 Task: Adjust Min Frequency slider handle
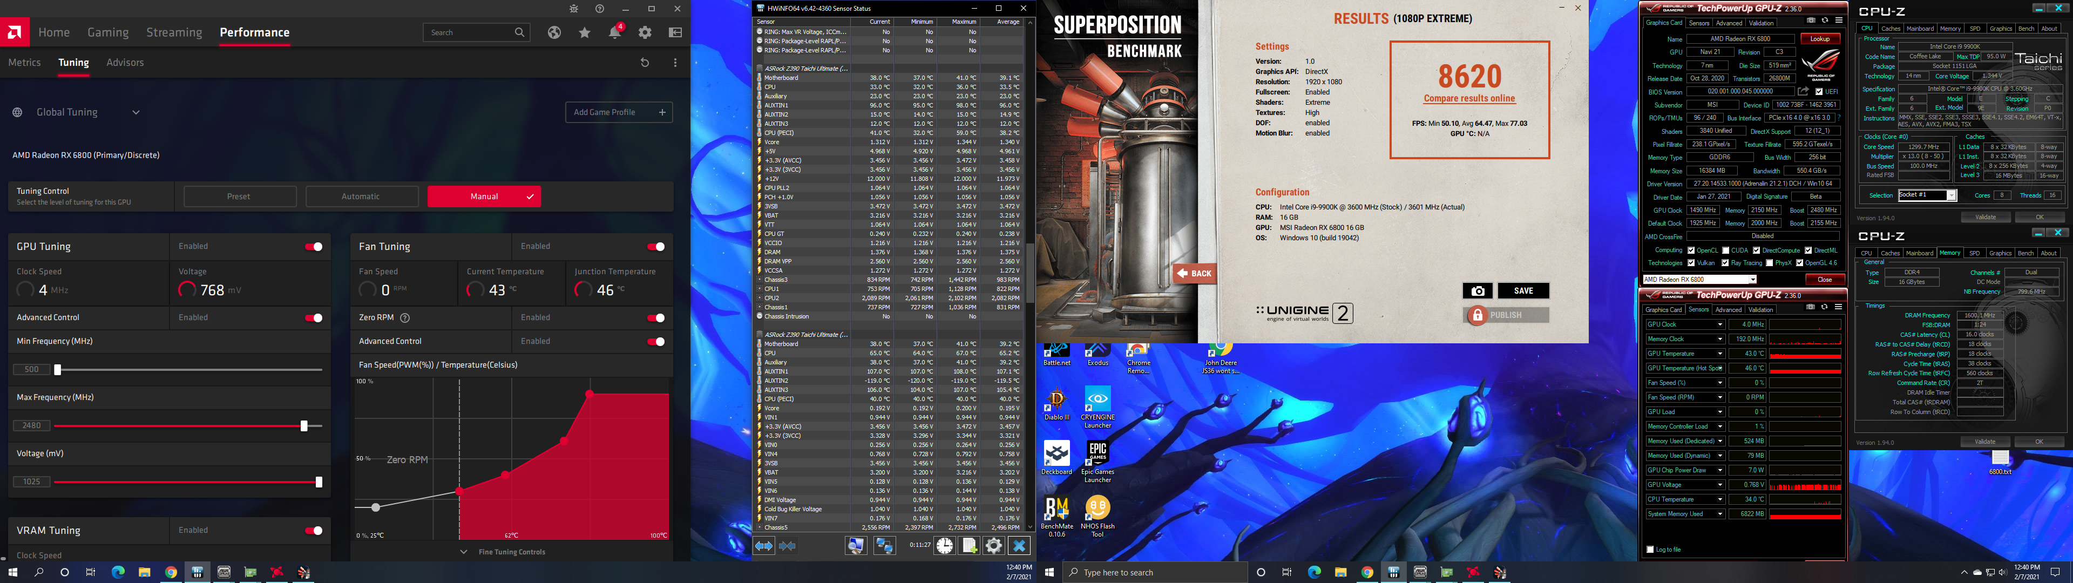[x=57, y=370]
